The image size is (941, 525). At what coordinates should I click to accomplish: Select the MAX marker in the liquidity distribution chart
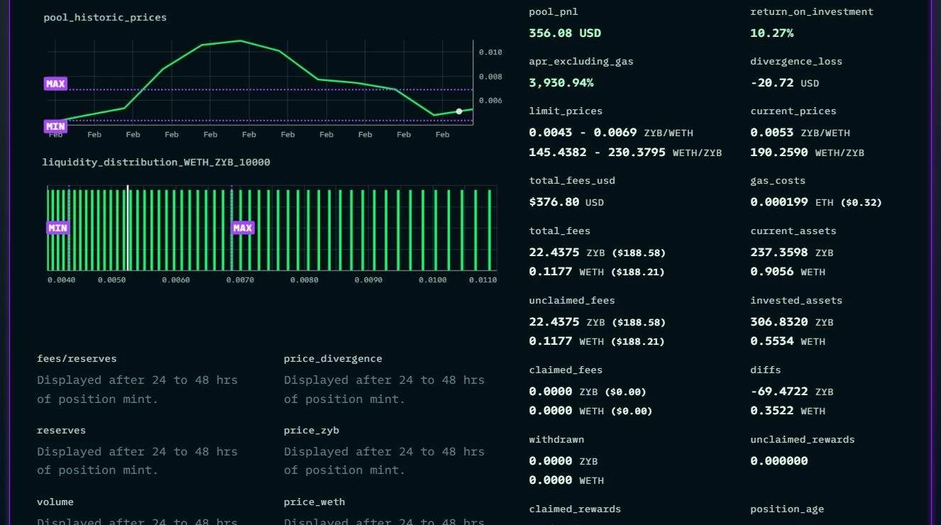point(243,228)
